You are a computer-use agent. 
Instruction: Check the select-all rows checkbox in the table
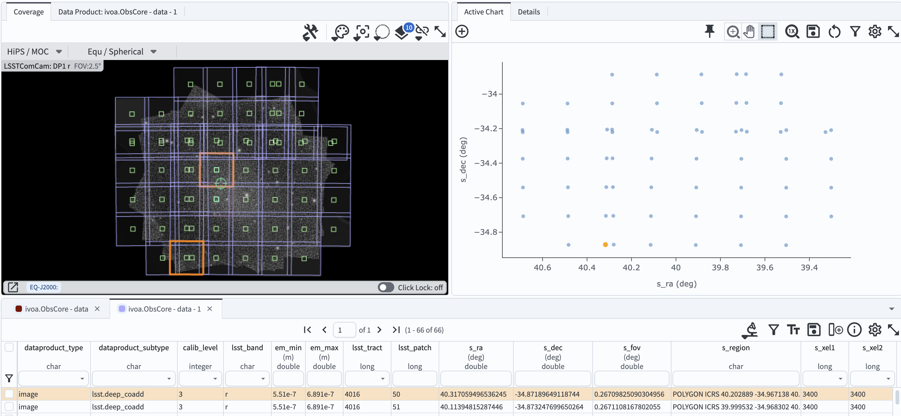9,347
